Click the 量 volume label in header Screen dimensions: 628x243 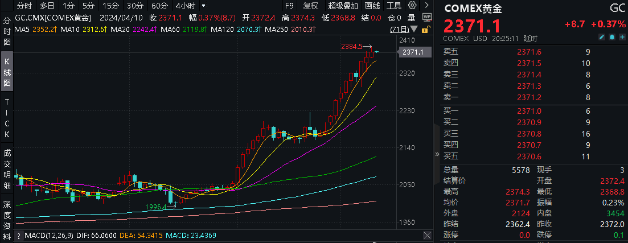point(411,18)
